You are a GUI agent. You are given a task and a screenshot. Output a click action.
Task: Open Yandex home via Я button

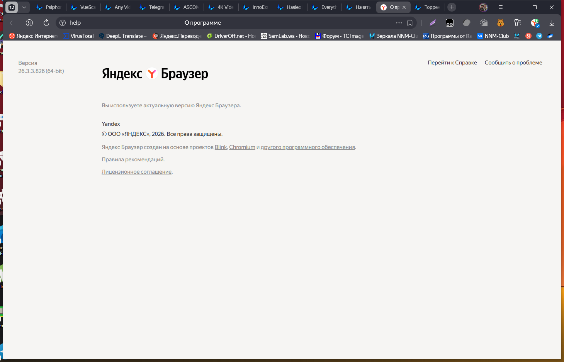(x=29, y=23)
